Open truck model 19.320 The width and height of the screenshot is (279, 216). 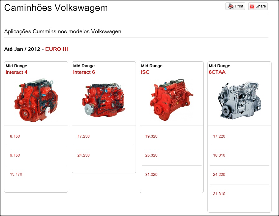point(151,136)
